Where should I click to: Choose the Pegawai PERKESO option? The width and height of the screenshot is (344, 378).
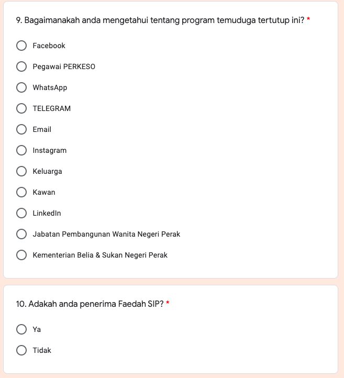pyautogui.click(x=21, y=66)
